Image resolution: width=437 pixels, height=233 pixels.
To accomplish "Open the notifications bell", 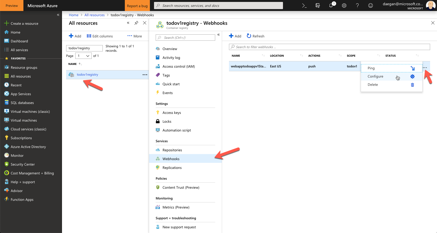I will point(331,5).
